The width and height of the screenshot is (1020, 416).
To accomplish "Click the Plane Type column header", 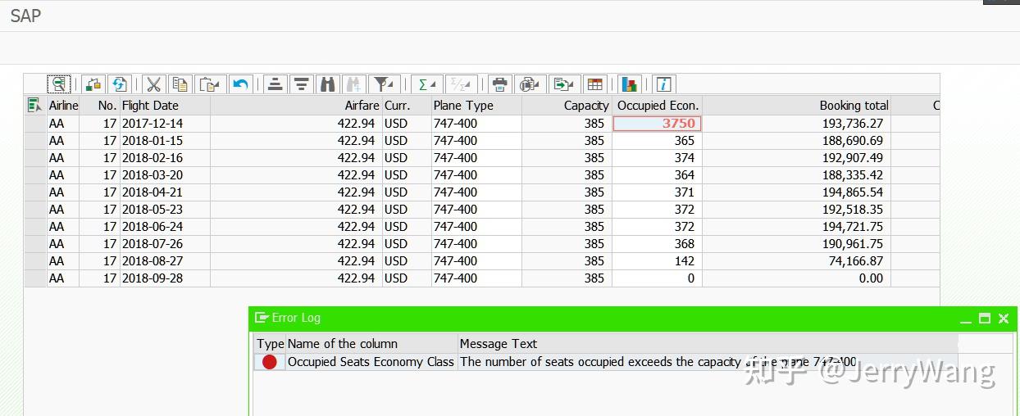I will tap(476, 105).
